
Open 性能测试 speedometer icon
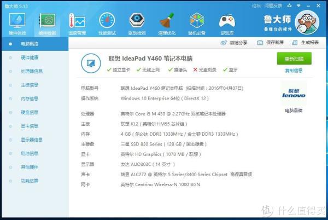click(107, 24)
